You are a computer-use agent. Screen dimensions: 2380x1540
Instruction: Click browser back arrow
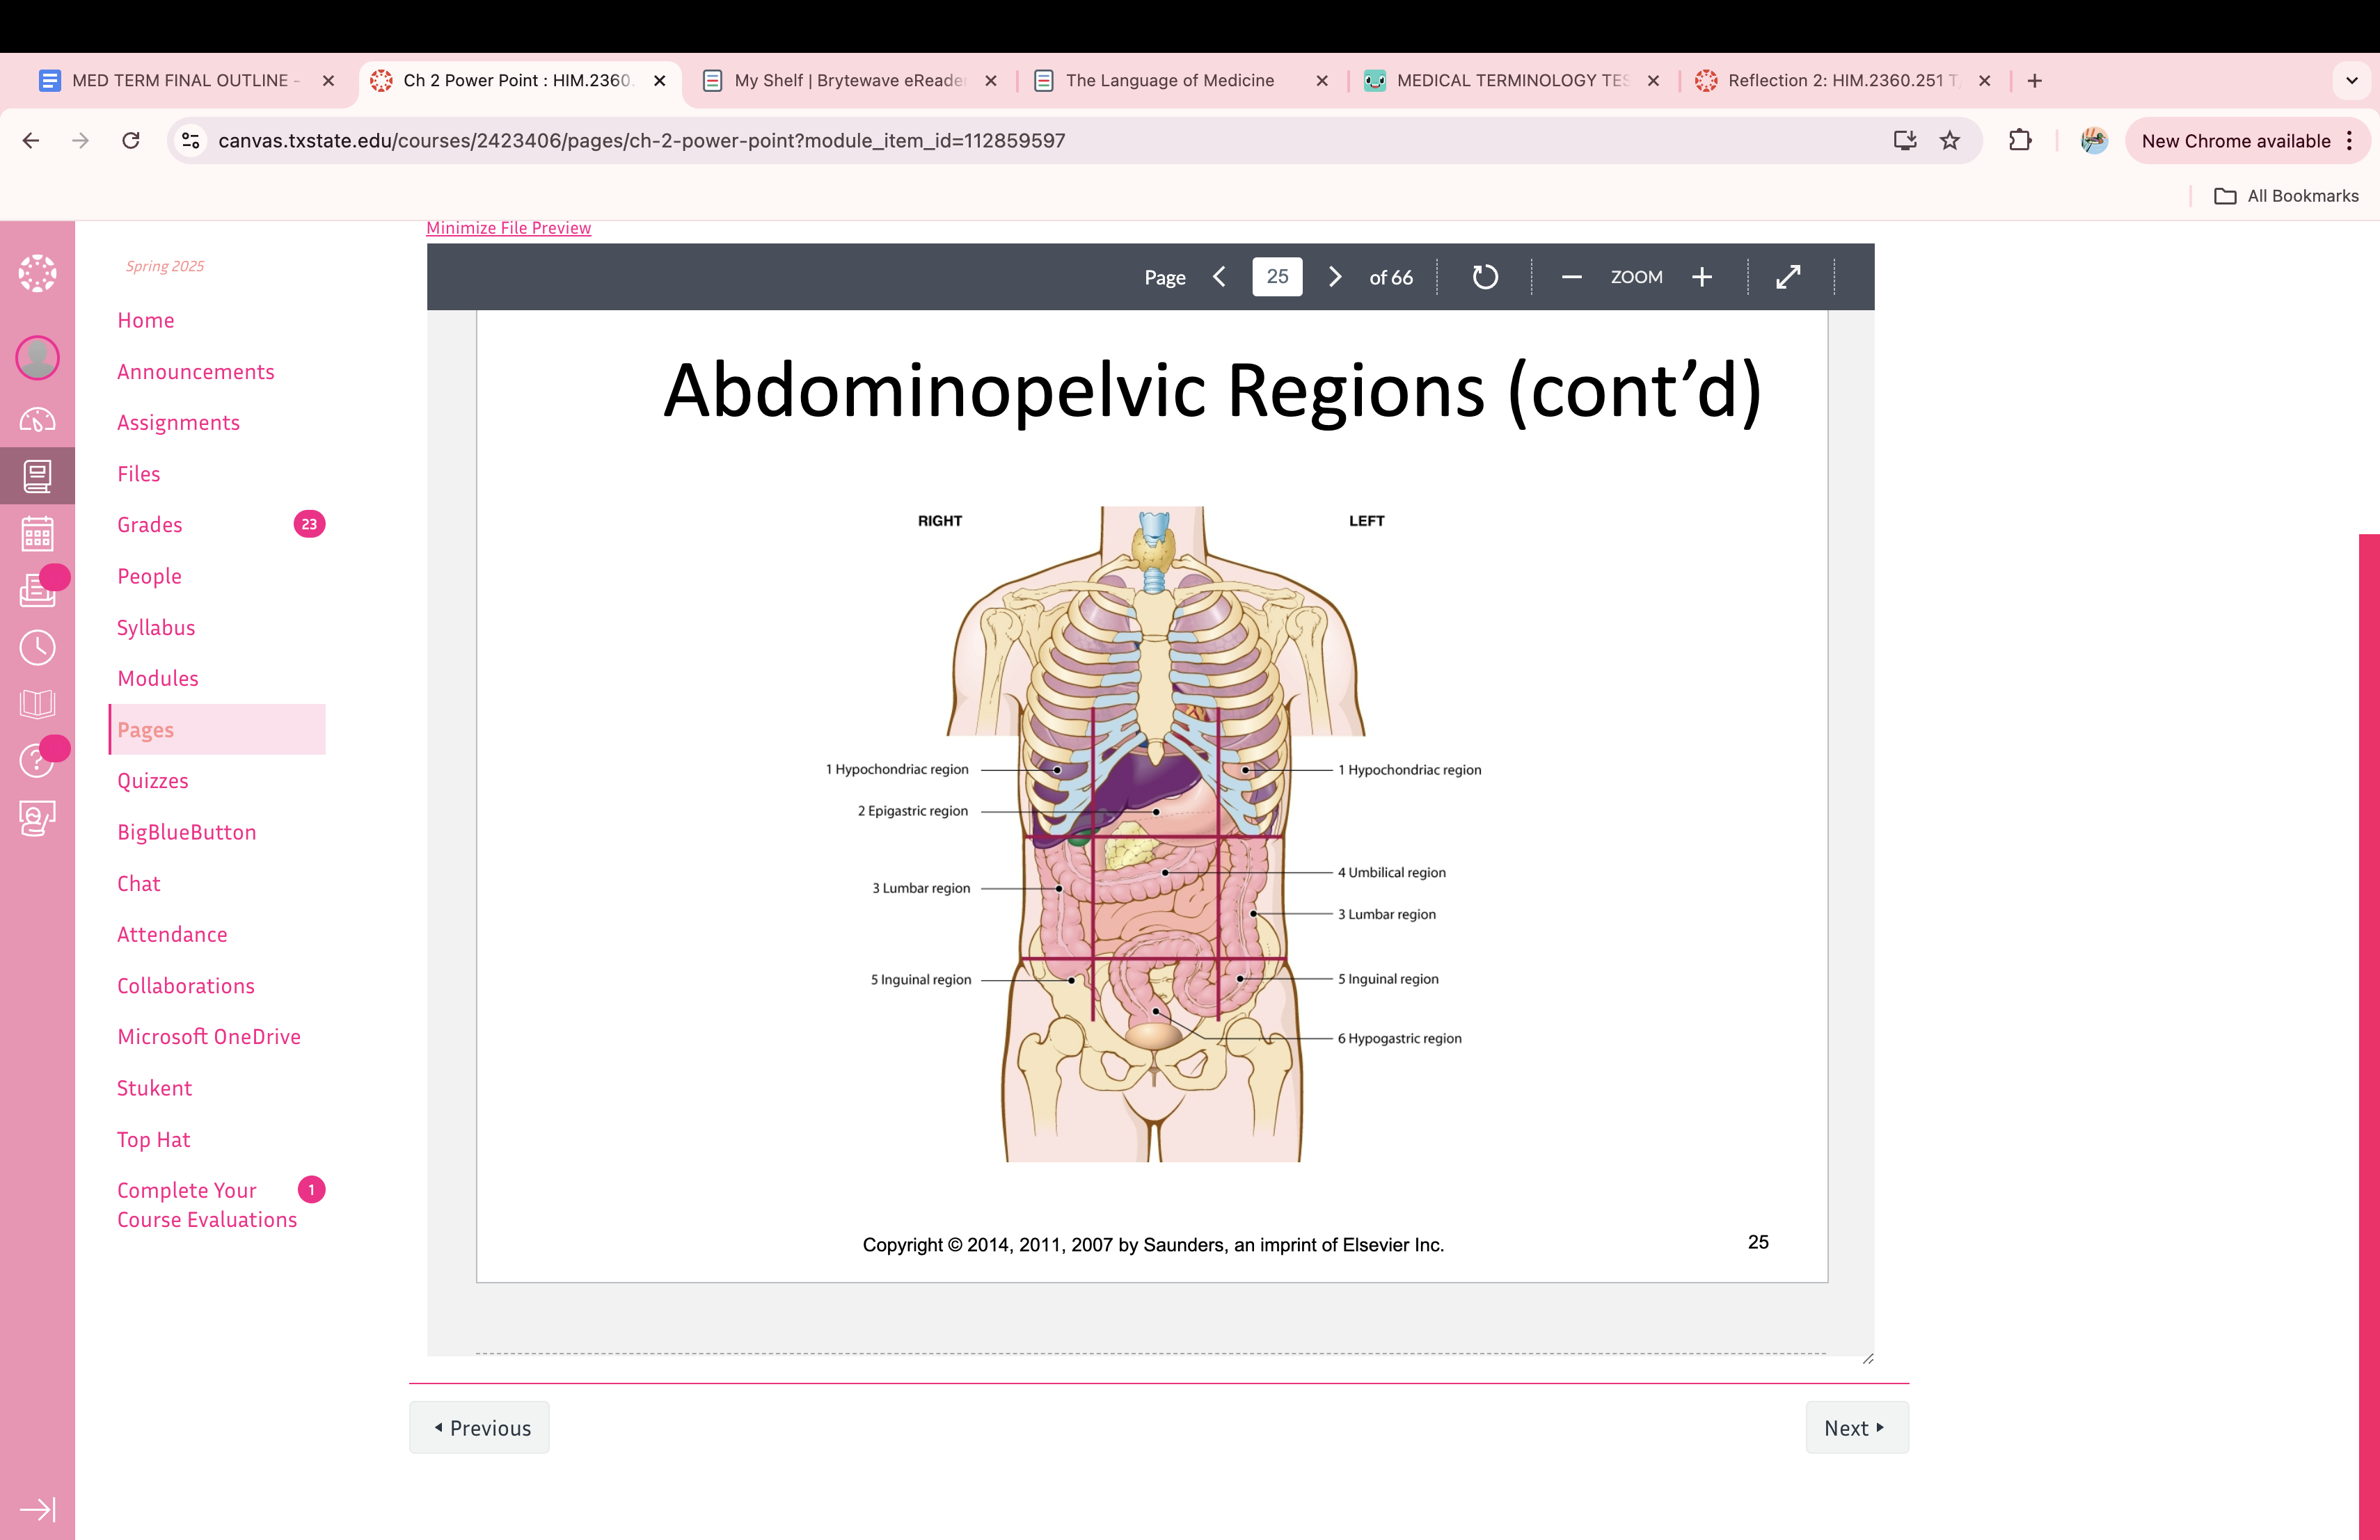tap(31, 141)
